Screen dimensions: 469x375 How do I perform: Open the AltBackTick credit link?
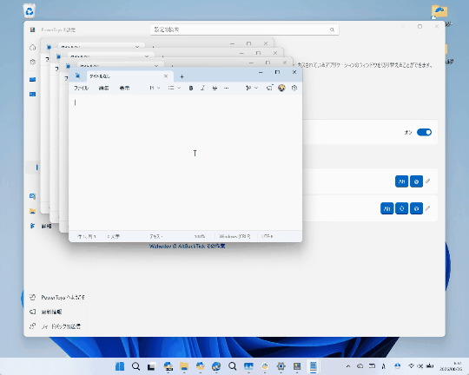click(188, 247)
